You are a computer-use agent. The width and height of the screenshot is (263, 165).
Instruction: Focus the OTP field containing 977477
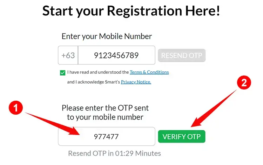point(107,136)
